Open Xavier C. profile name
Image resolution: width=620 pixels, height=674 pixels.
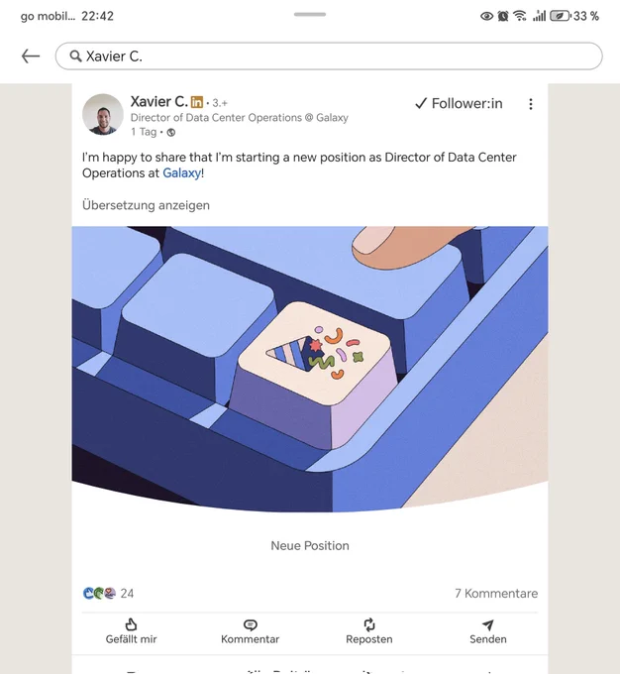158,101
